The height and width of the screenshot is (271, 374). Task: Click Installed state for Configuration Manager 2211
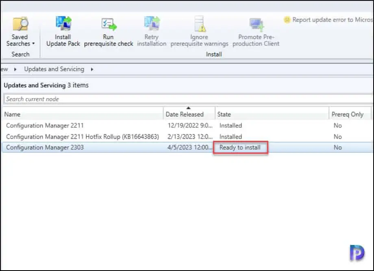pyautogui.click(x=230, y=126)
